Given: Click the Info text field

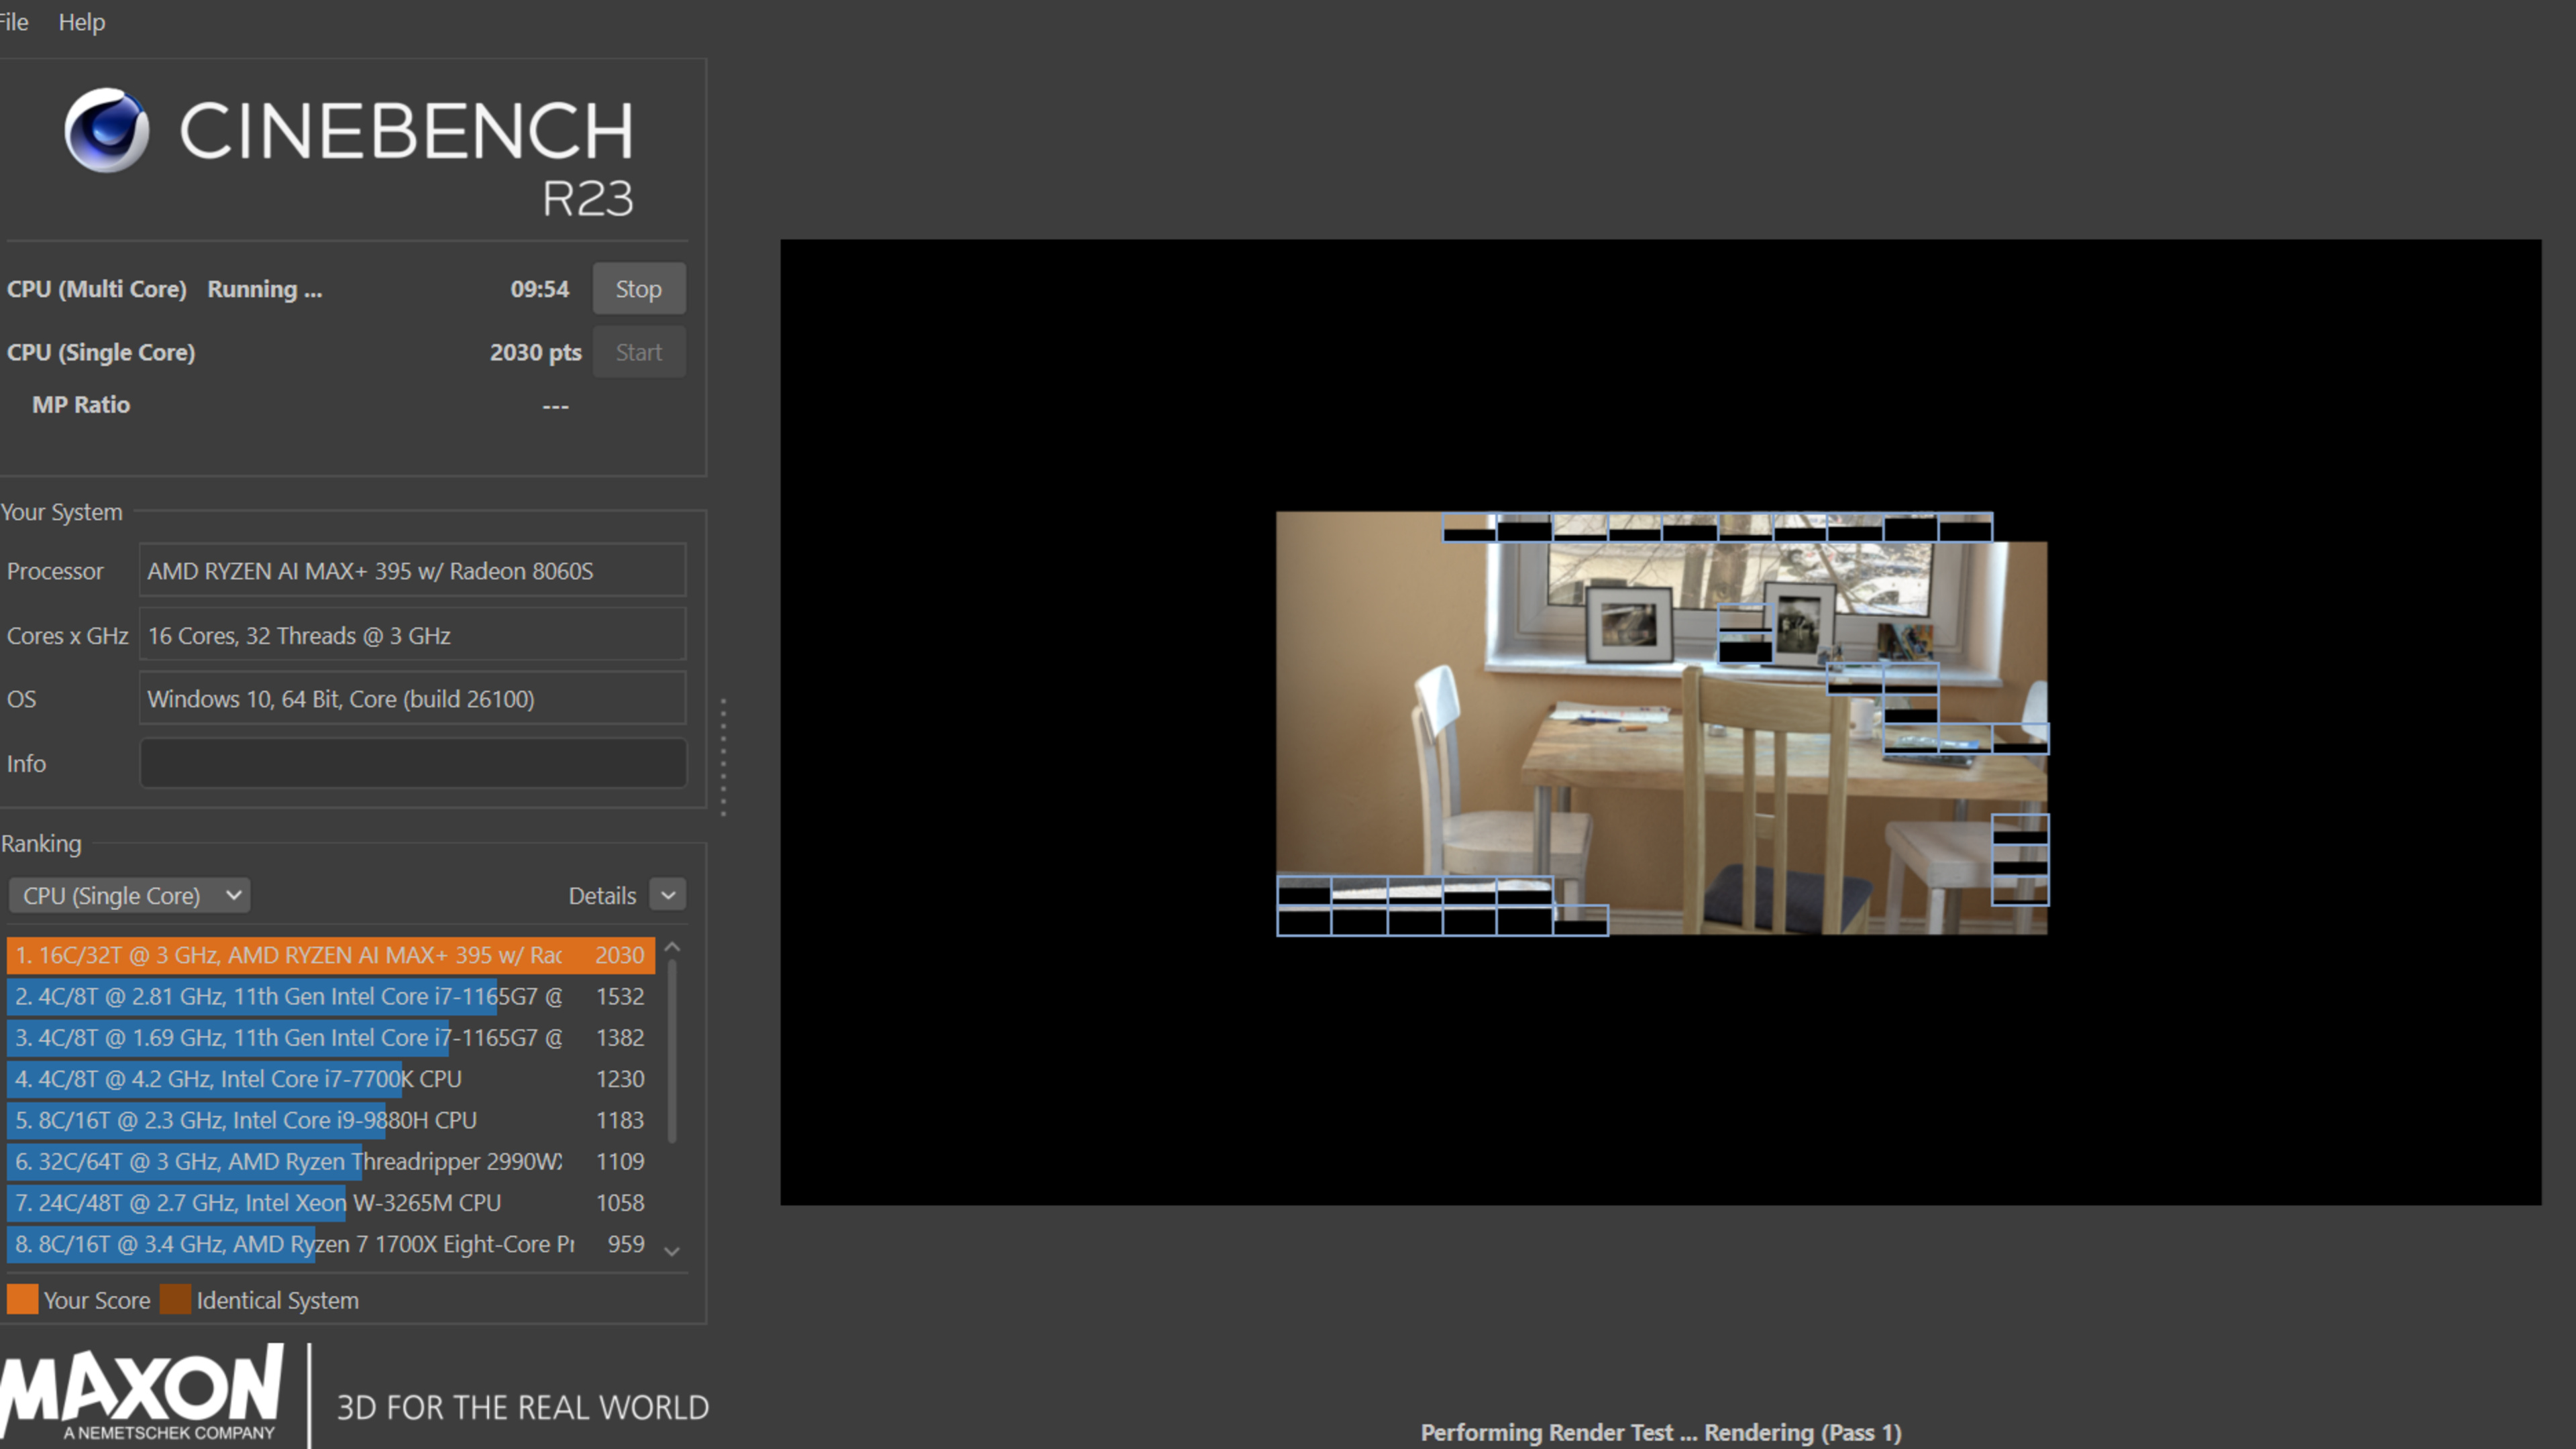Looking at the screenshot, I should click(413, 764).
